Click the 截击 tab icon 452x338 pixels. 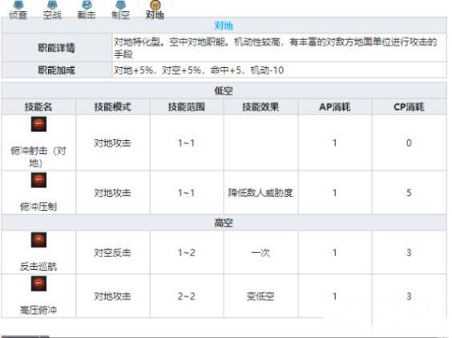click(x=87, y=4)
